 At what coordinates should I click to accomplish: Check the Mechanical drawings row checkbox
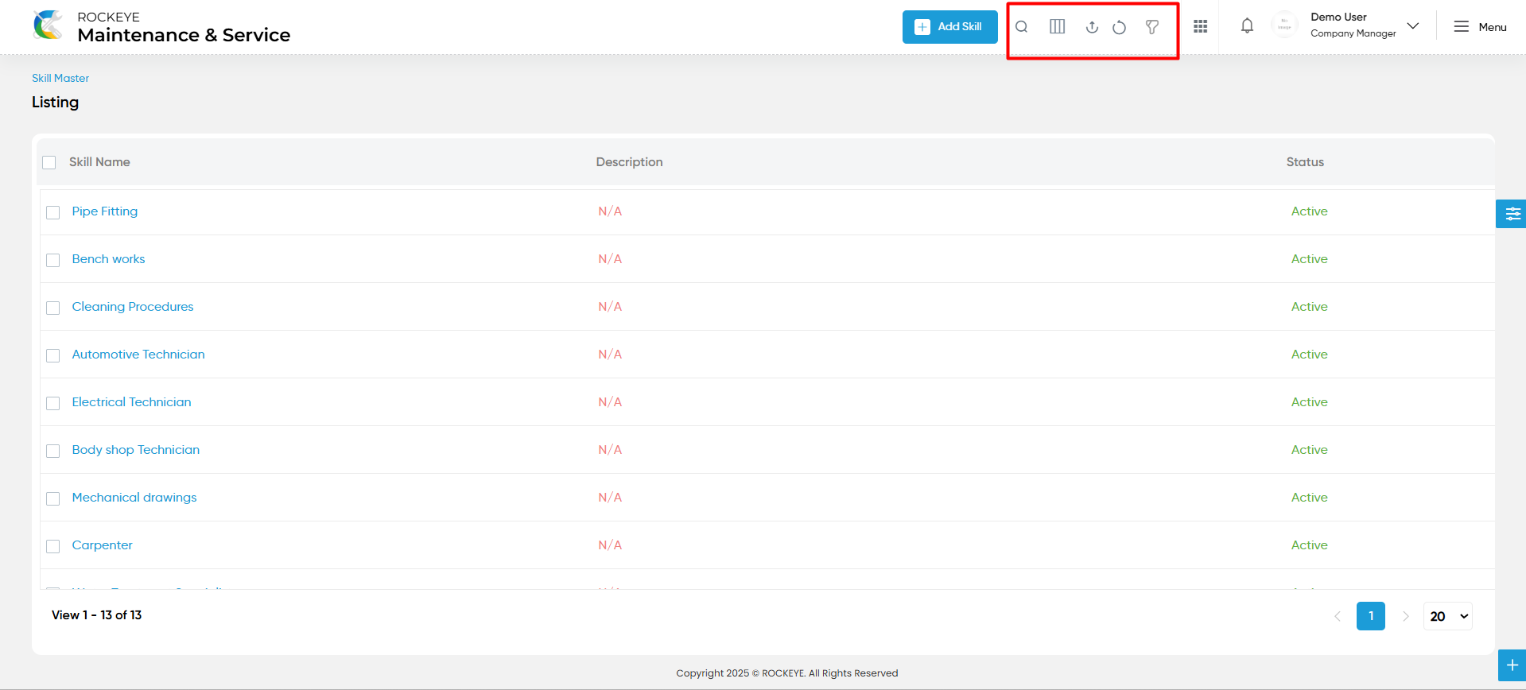[x=53, y=498]
